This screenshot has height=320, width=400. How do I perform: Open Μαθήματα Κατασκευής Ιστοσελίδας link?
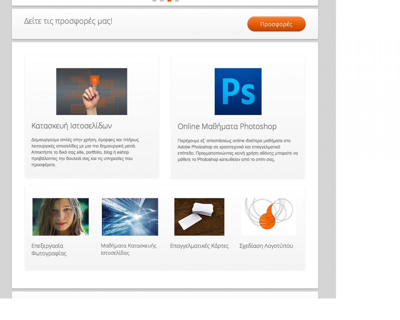(129, 249)
